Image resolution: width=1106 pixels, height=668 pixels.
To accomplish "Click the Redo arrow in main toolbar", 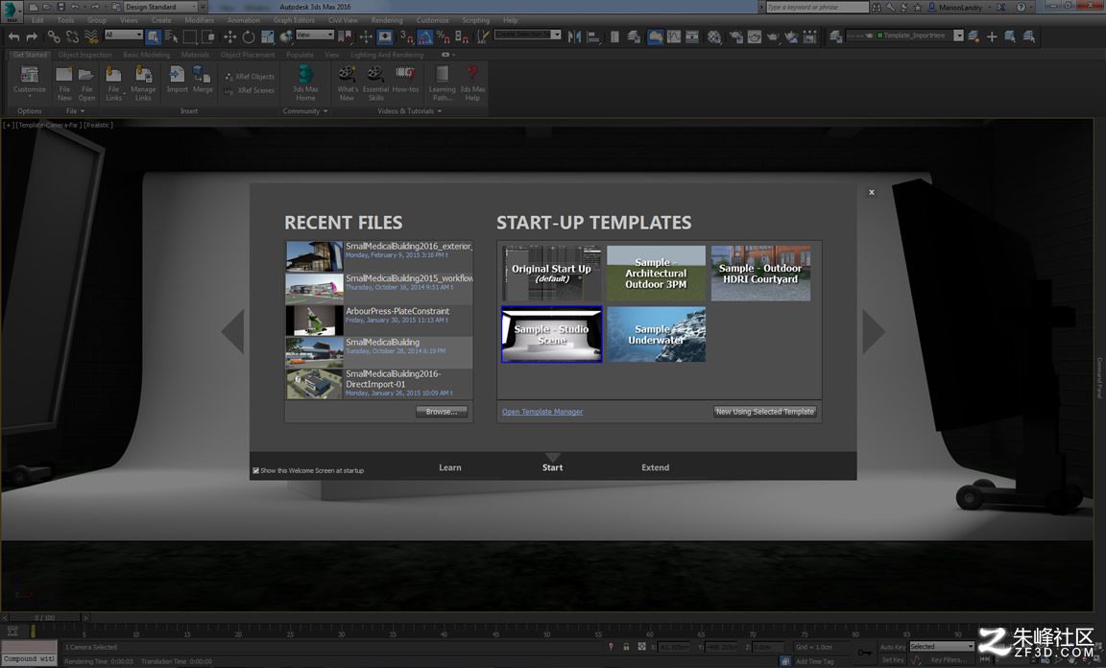I will 32,36.
